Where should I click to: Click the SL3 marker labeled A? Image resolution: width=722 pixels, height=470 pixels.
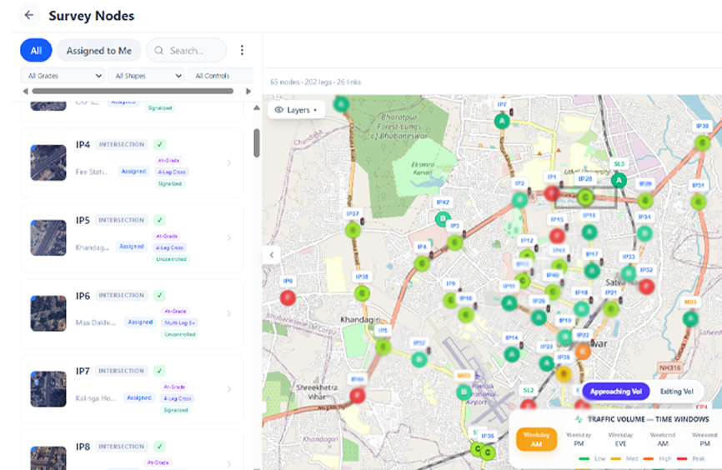(619, 180)
